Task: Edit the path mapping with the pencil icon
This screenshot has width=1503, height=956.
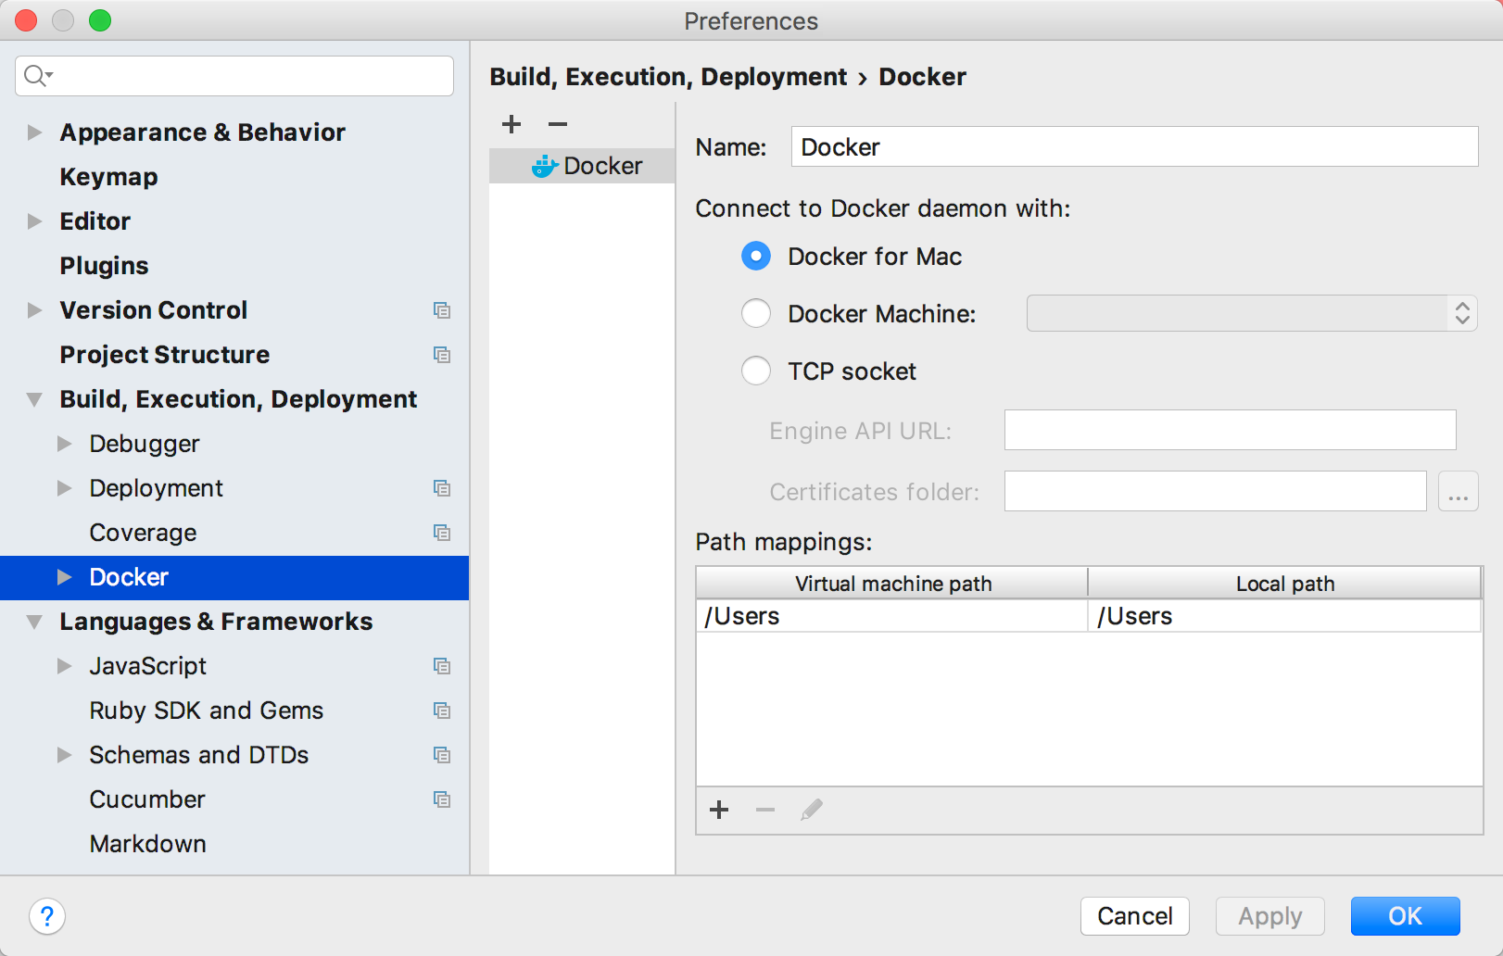Action: (812, 811)
